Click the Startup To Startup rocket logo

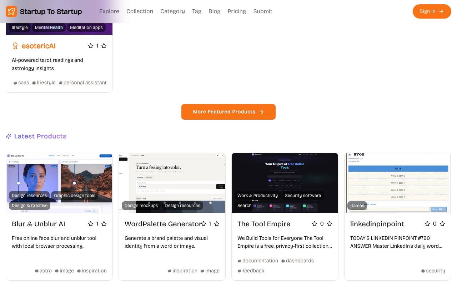click(x=11, y=11)
